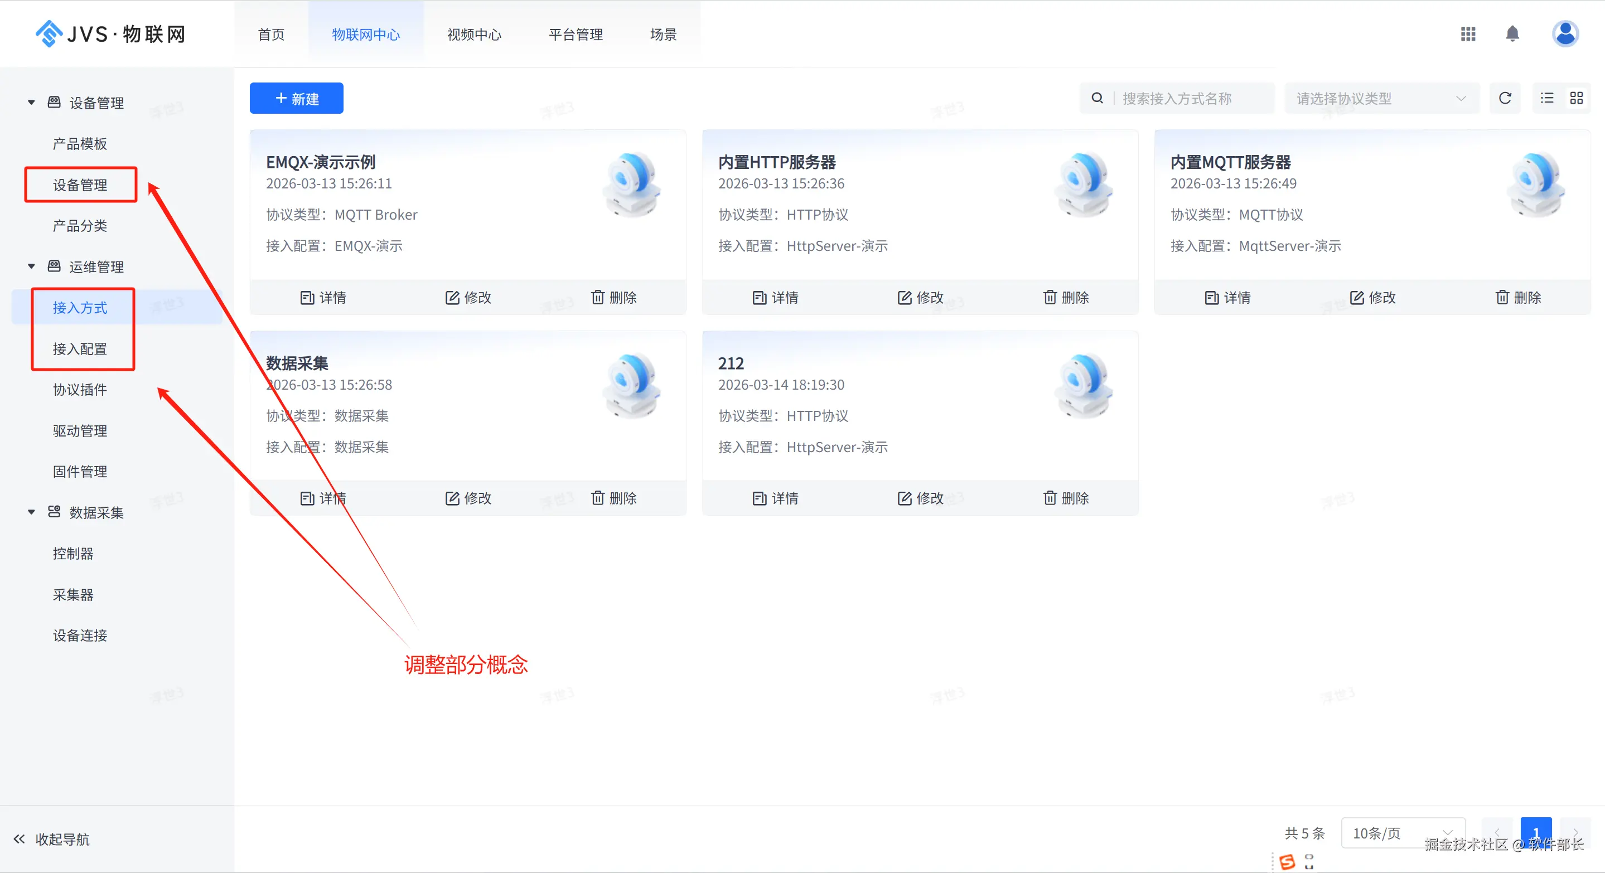Click the refresh icon in toolbar
This screenshot has height=873, width=1605.
[1505, 98]
